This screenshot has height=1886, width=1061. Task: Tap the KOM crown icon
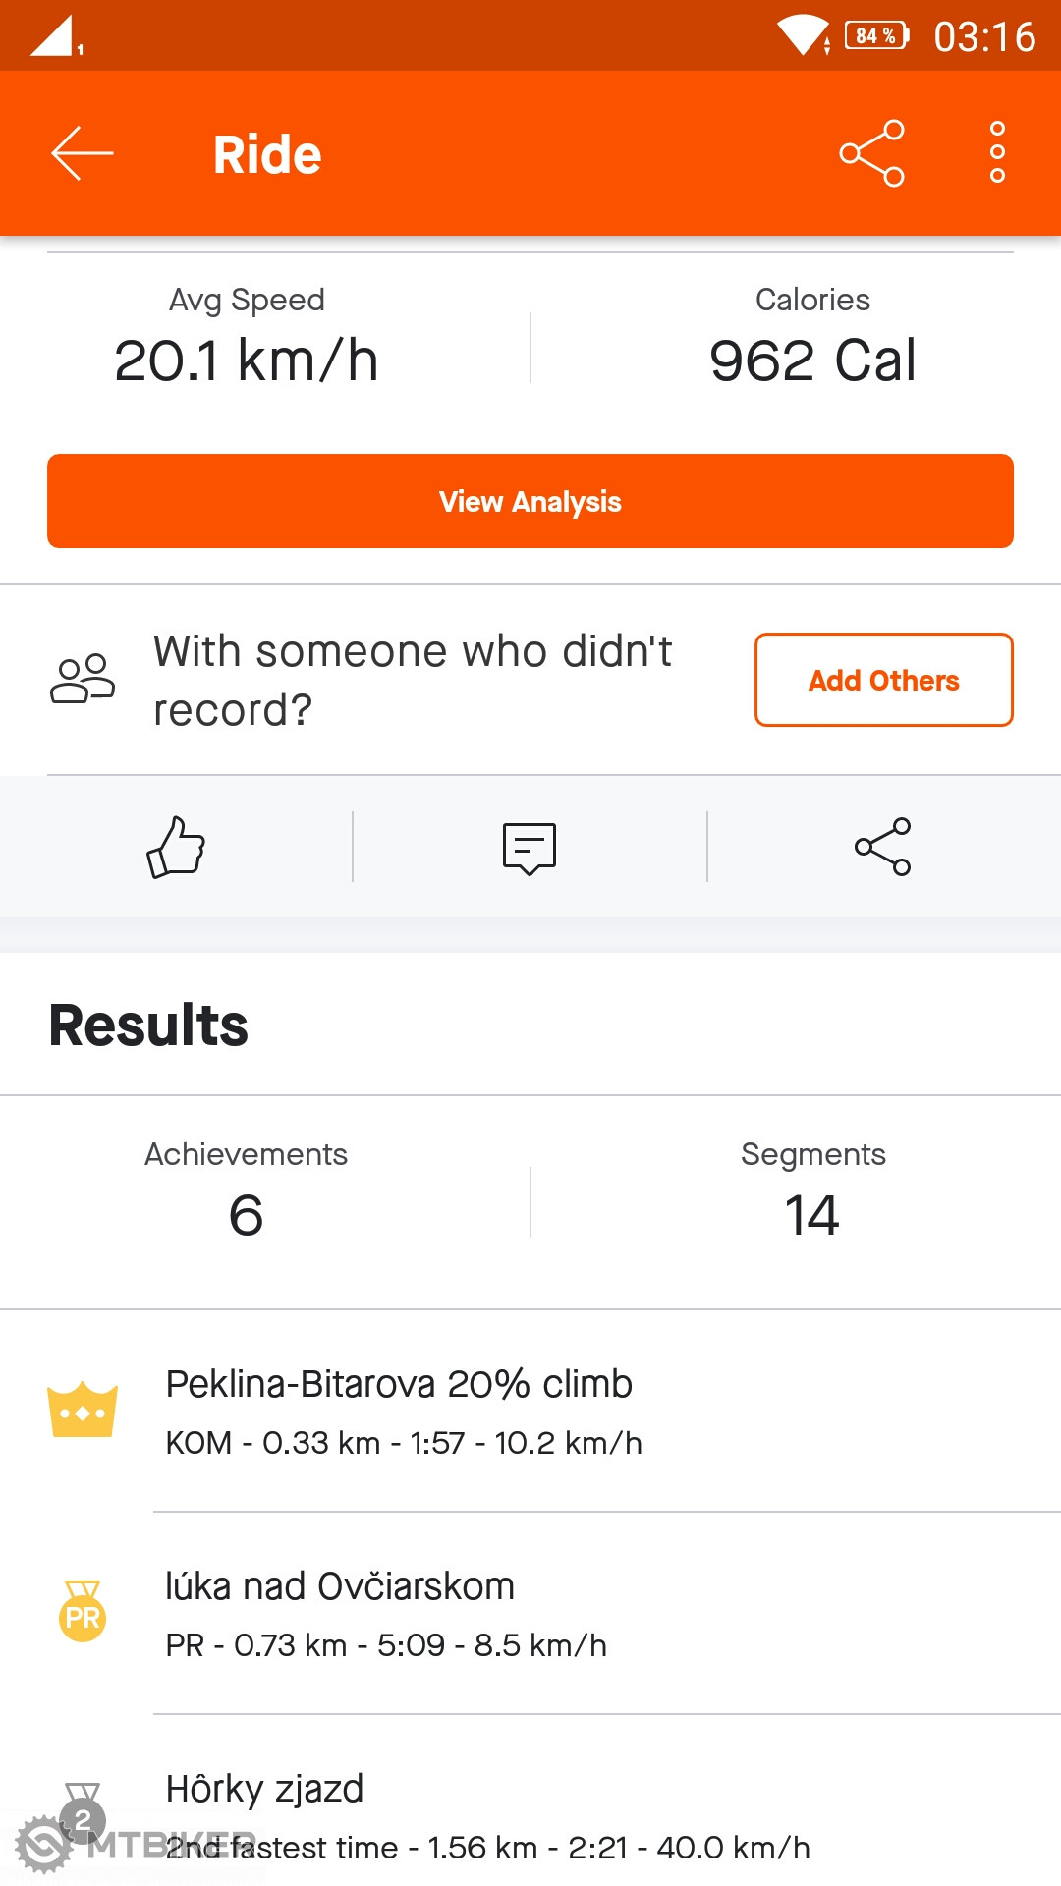83,1411
